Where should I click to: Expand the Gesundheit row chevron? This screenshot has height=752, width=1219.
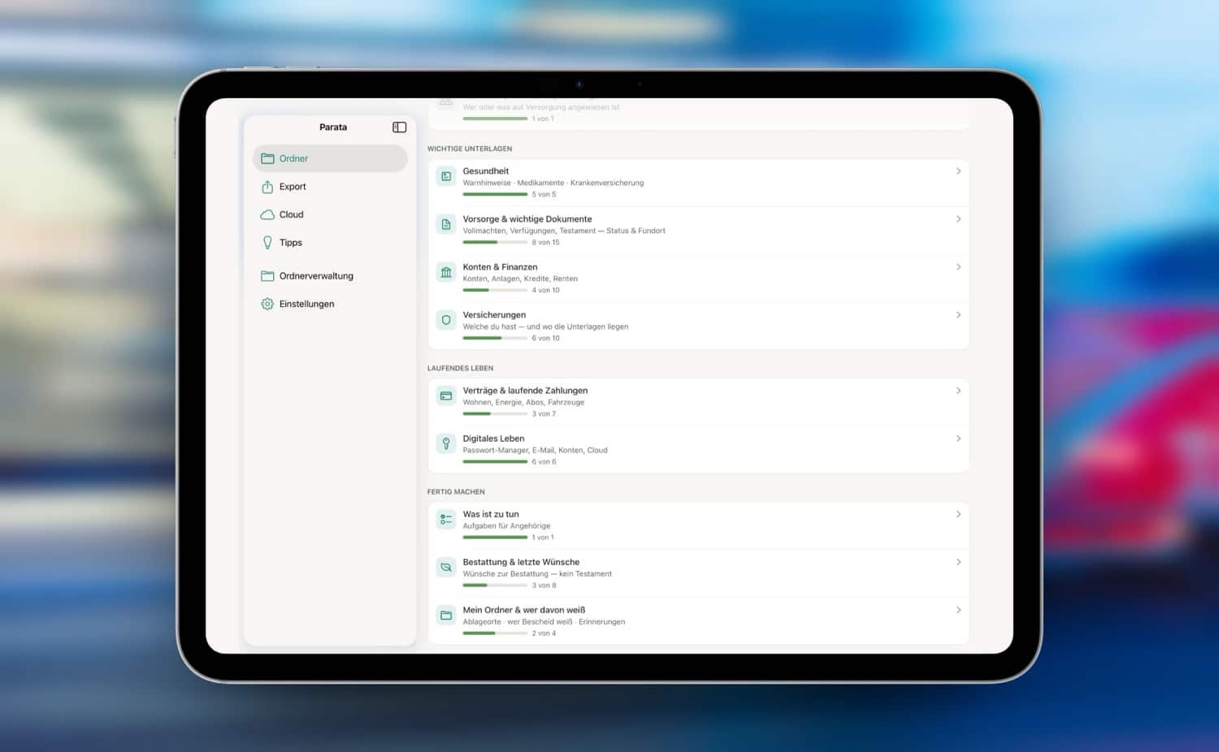point(959,171)
